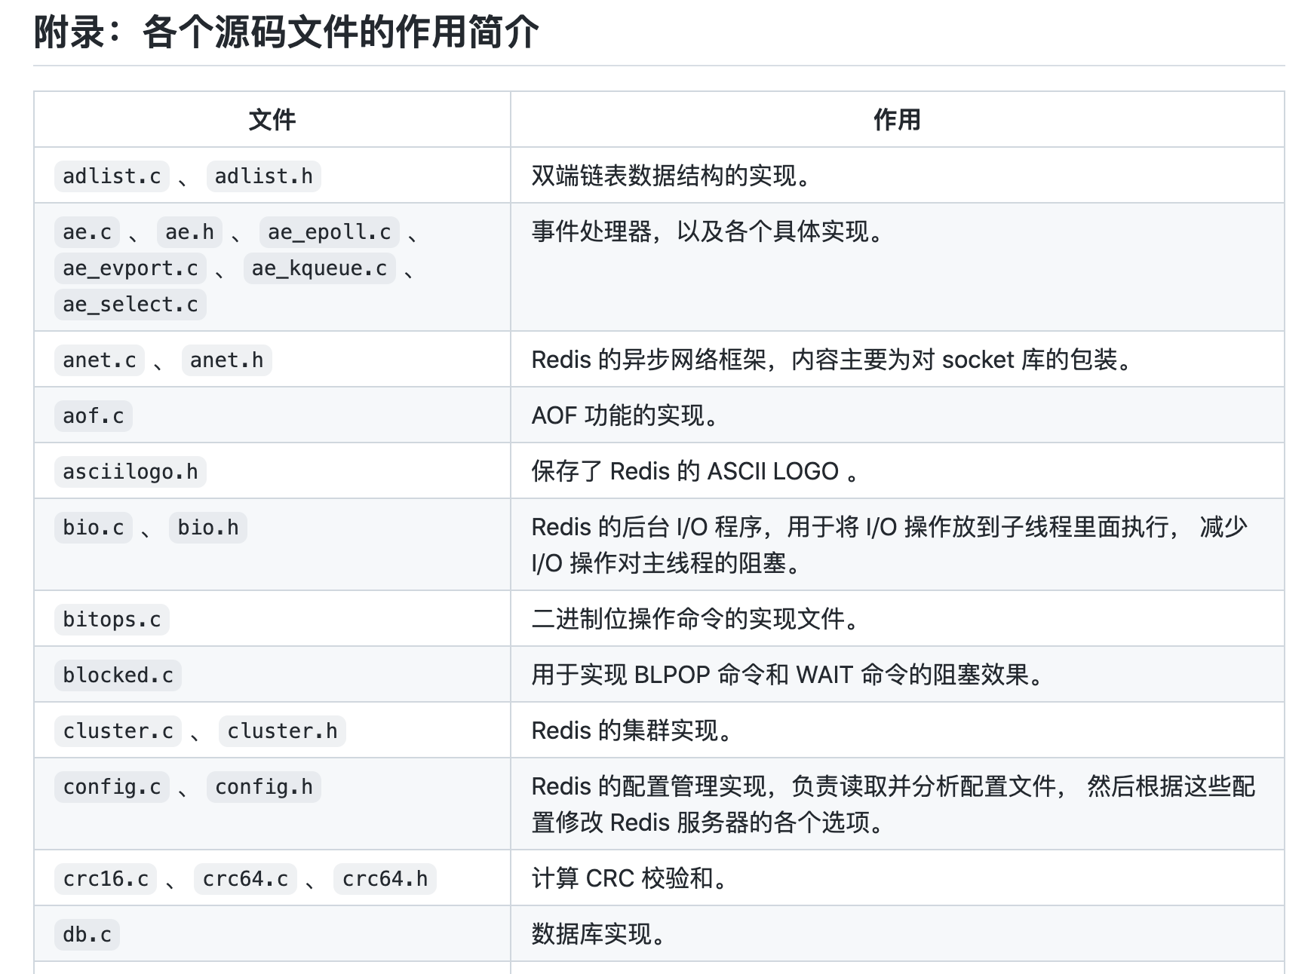Viewport: 1314px width, 974px height.
Task: Click the bitops.c file badge
Action: pos(111,620)
